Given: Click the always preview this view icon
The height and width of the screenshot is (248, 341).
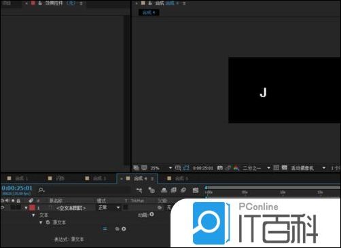Looking at the screenshot, I should tap(136, 168).
